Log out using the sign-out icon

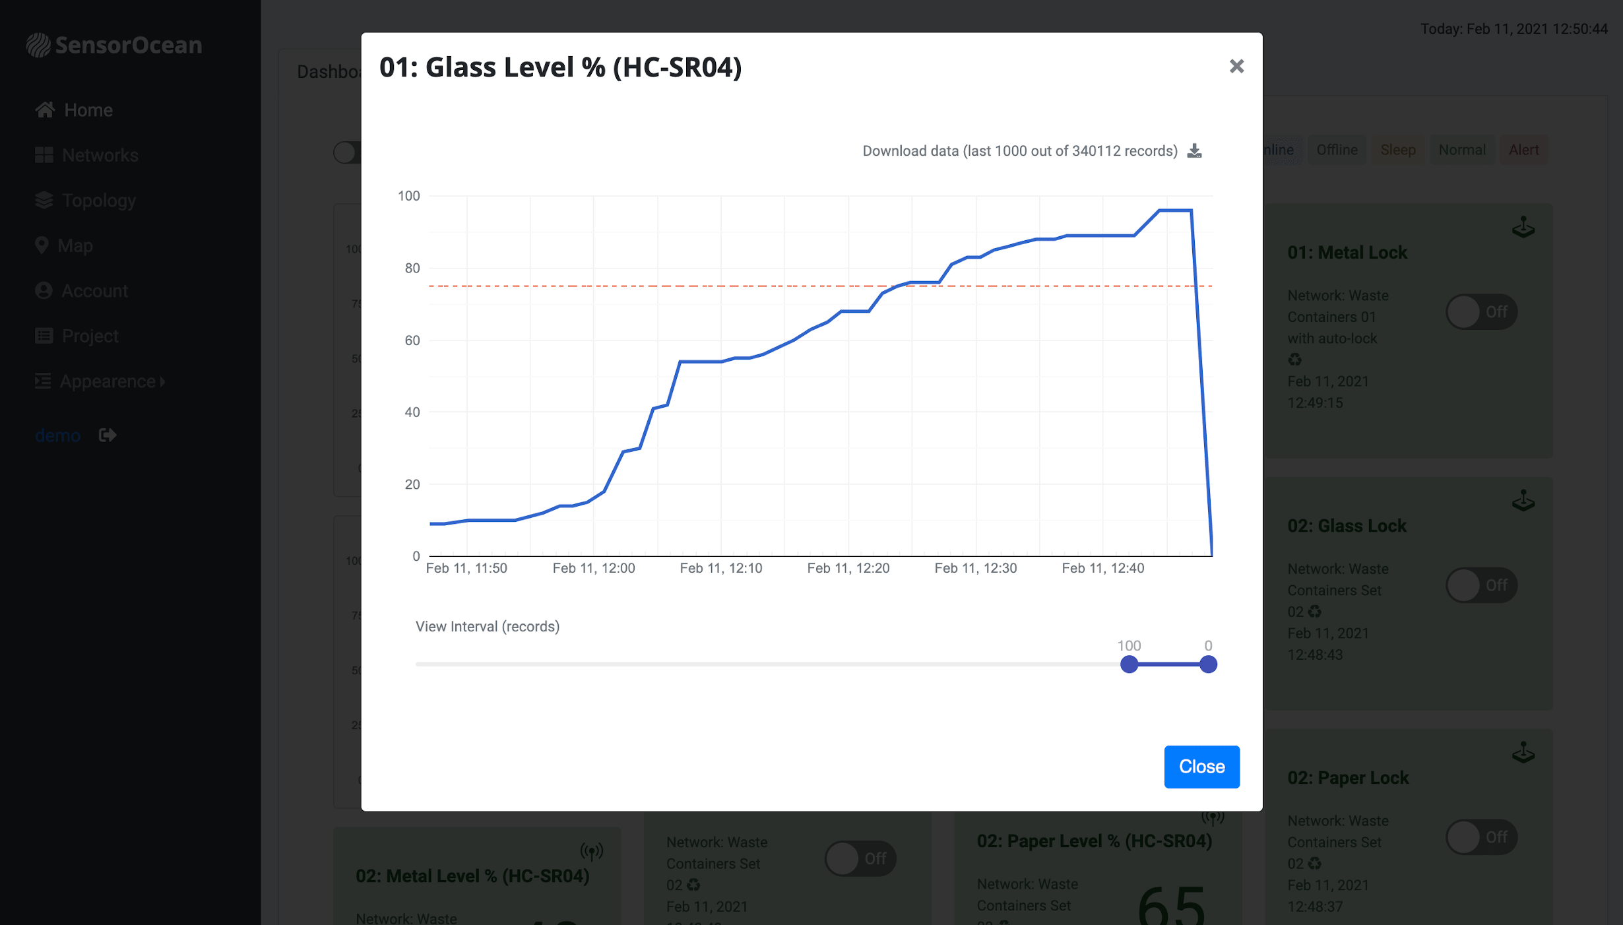[x=108, y=435]
